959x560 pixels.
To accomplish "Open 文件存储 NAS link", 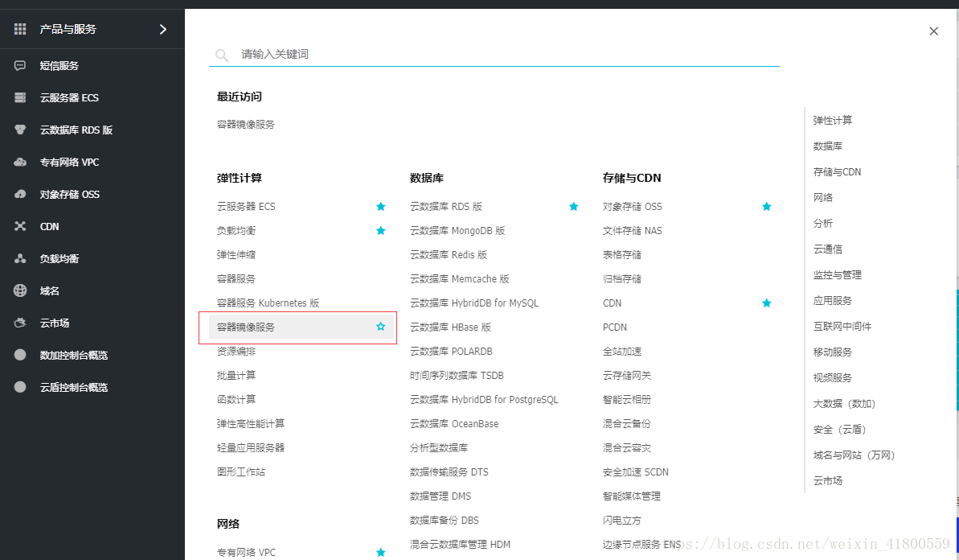I will pos(633,231).
